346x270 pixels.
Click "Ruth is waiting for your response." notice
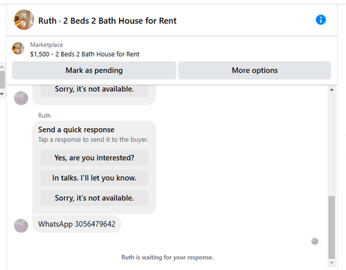pos(167,258)
